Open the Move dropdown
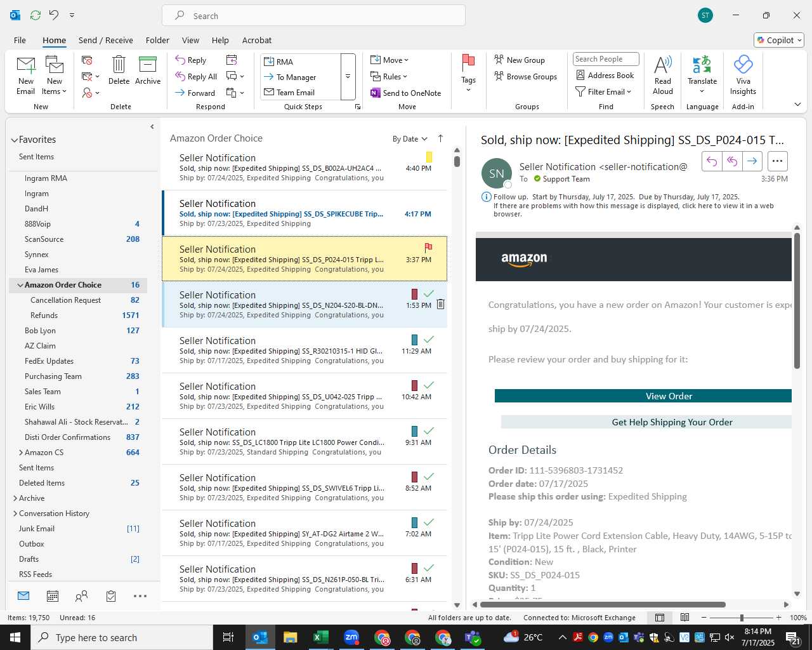The image size is (812, 650). [x=390, y=60]
